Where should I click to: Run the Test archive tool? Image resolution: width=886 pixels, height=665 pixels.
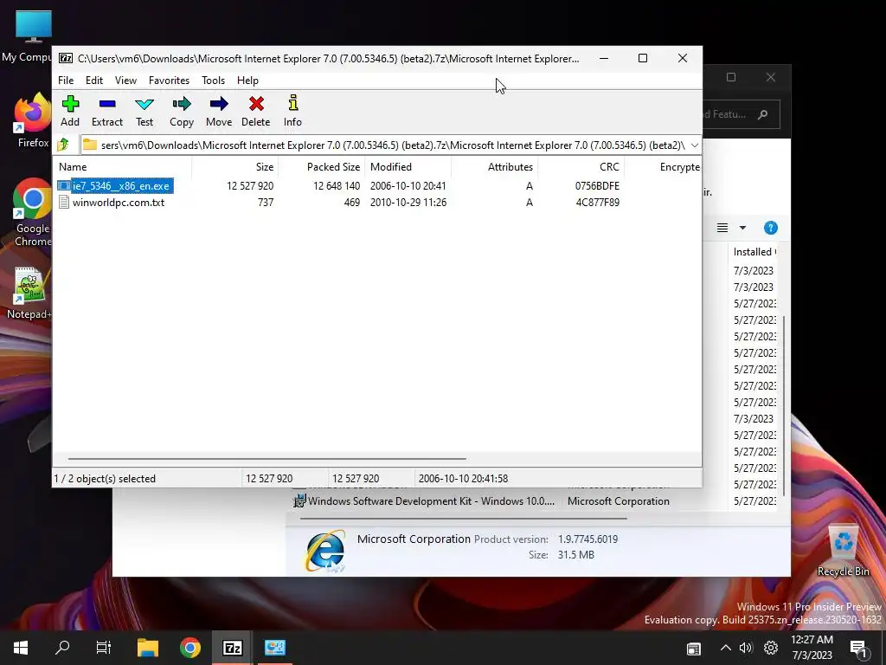tap(144, 111)
